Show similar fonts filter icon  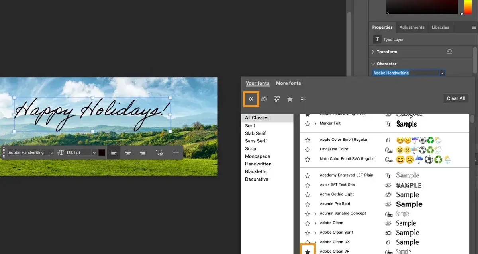(x=303, y=99)
